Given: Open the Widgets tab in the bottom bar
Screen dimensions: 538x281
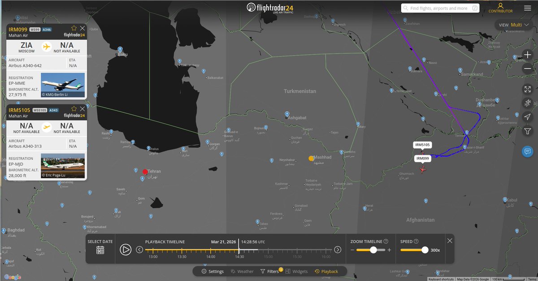Looking at the screenshot, I should [x=296, y=271].
